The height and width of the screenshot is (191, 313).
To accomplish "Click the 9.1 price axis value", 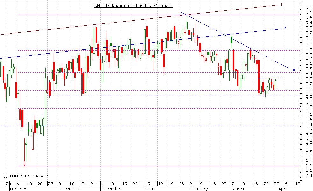I will [x=309, y=38].
